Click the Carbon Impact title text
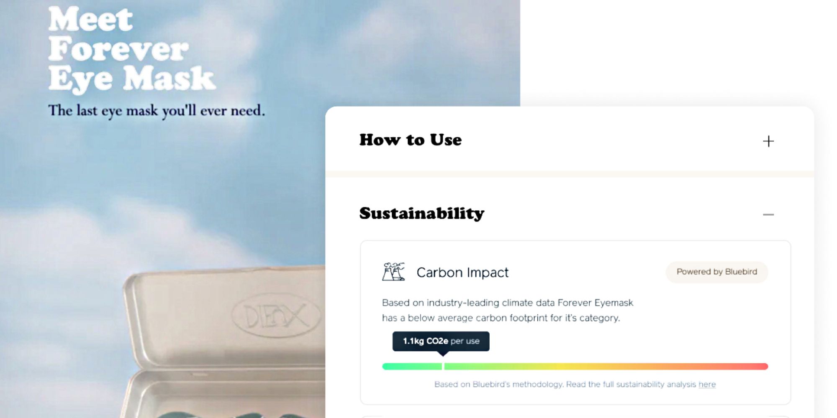Screen dimensions: 837x418 point(462,273)
